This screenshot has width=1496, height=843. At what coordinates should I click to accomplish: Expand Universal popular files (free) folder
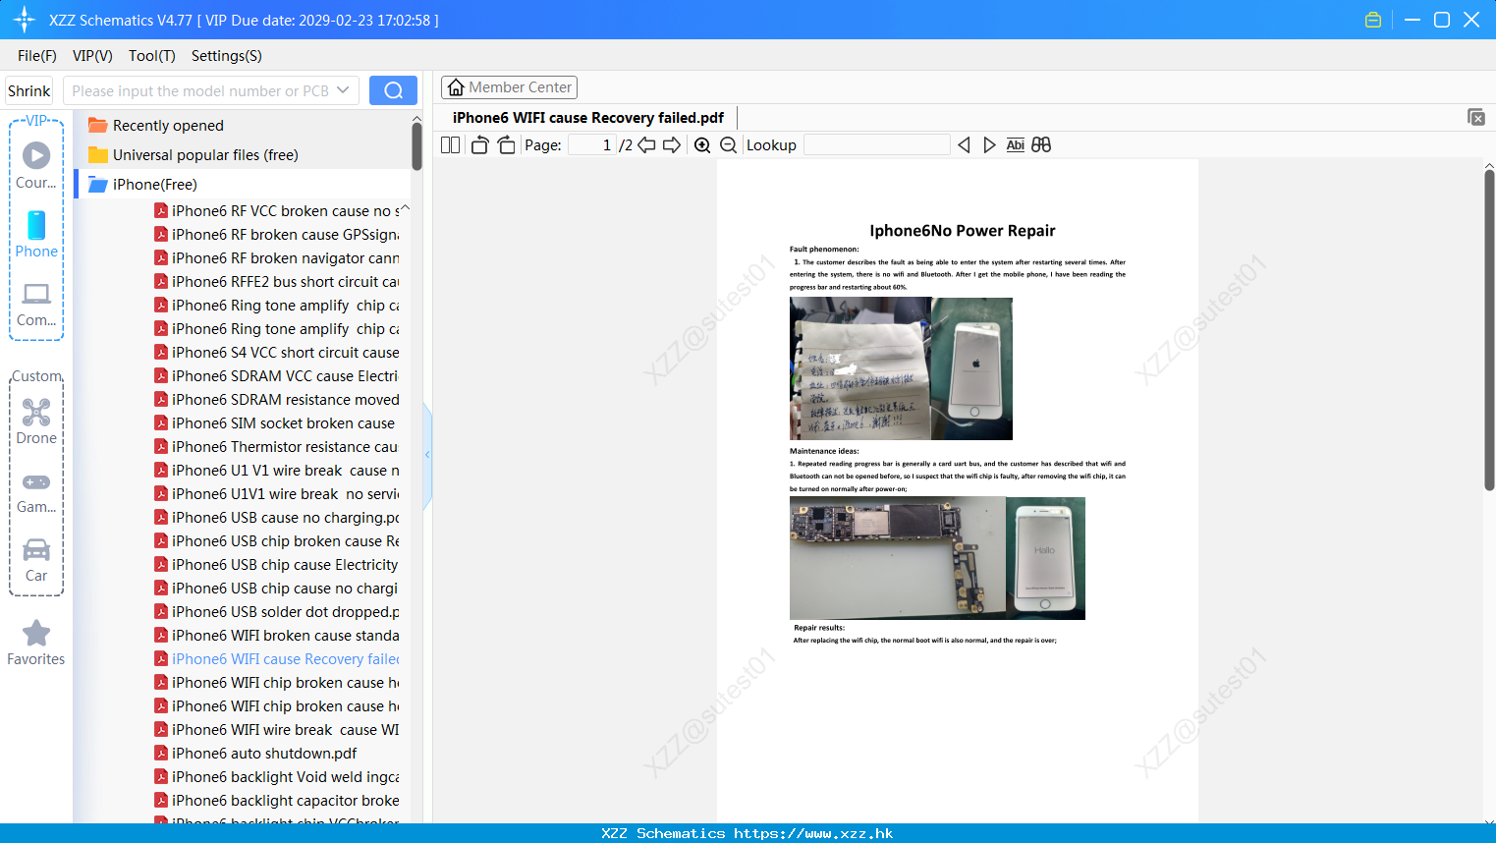click(x=193, y=154)
